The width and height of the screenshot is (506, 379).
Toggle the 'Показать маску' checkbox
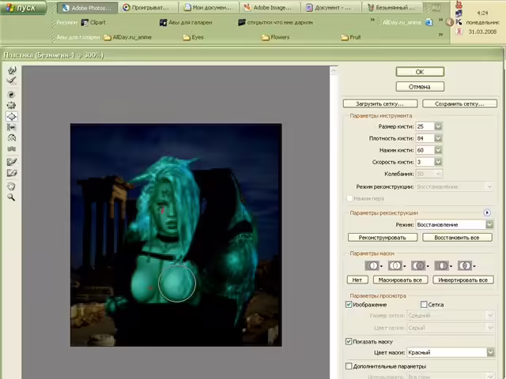click(349, 341)
